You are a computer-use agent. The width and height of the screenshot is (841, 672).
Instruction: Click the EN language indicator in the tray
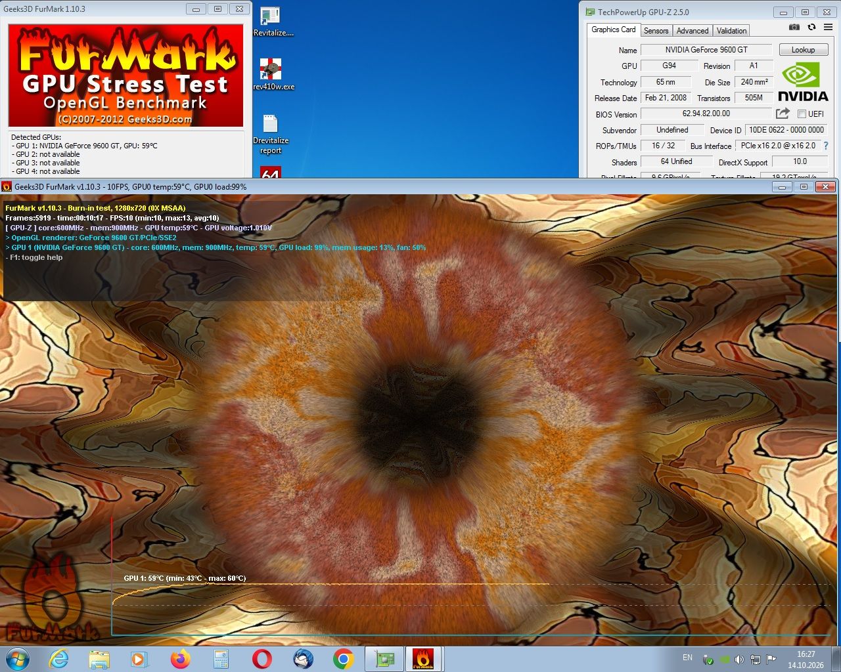(687, 658)
